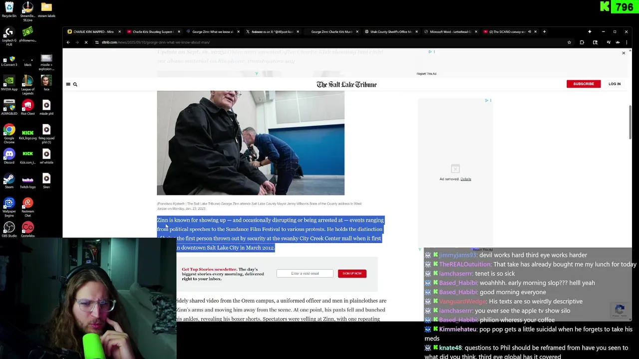Open the Details link in removed ad
The width and height of the screenshot is (639, 359).
point(466,179)
